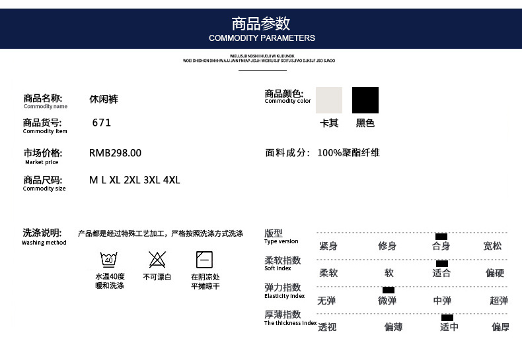522x356 pixels.
Task: Click the 厚薄指数 thickness index label
Action: coord(290,318)
